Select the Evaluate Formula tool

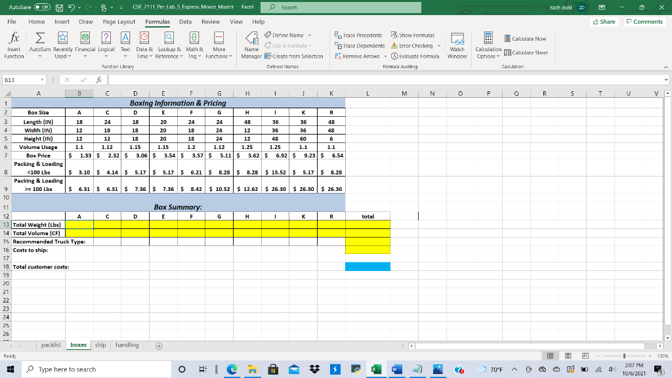415,56
